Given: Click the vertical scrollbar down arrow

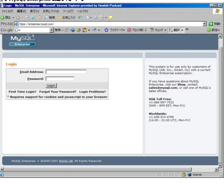Looking at the screenshot, I should (220, 165).
